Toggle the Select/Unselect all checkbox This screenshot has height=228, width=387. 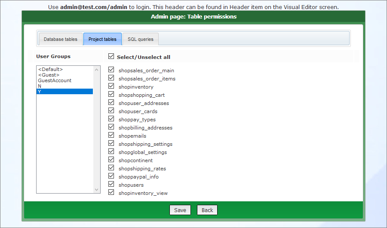(x=111, y=56)
